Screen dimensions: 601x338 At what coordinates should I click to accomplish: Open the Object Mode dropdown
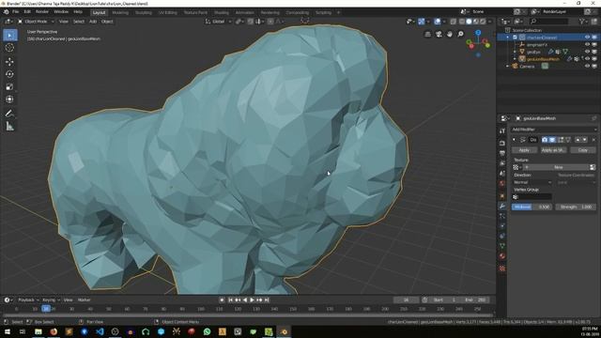pos(36,22)
